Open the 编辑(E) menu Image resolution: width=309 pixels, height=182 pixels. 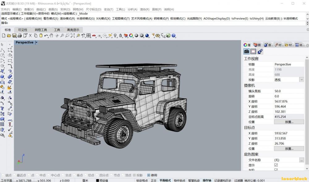coord(17,9)
